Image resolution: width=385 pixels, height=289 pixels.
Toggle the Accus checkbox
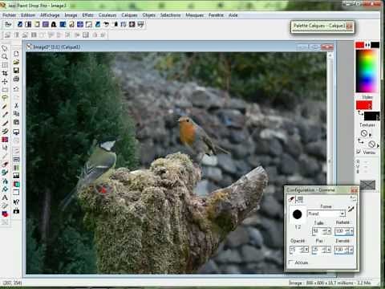pos(290,263)
